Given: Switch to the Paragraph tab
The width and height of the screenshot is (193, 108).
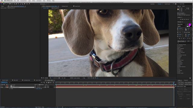Looking at the screenshot, I should pyautogui.click(x=186, y=80).
